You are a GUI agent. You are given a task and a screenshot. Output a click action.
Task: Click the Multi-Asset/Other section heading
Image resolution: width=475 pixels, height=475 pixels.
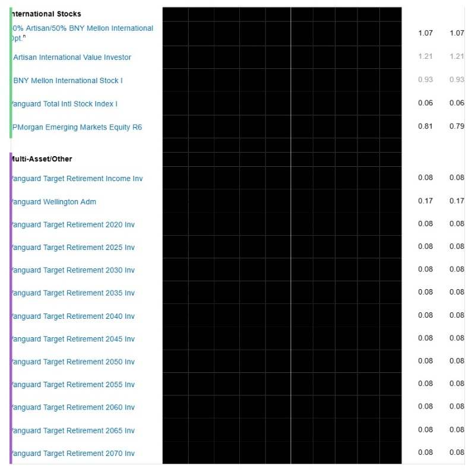point(42,159)
